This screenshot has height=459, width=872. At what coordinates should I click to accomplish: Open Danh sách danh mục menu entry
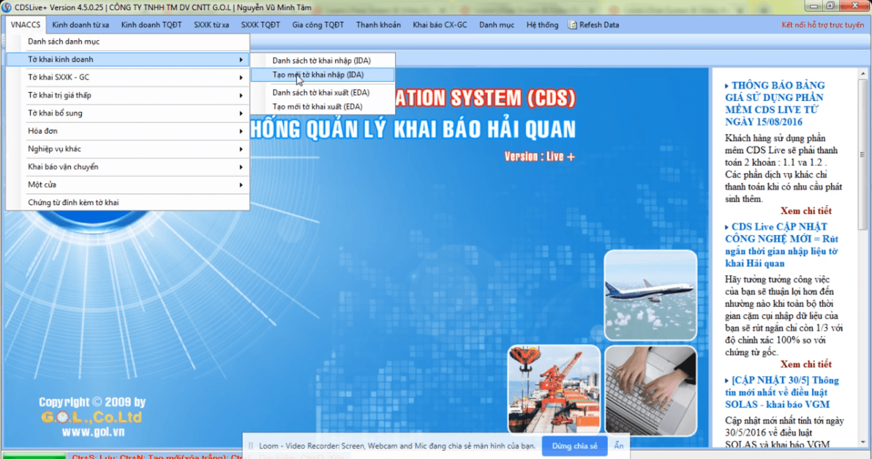tap(64, 41)
